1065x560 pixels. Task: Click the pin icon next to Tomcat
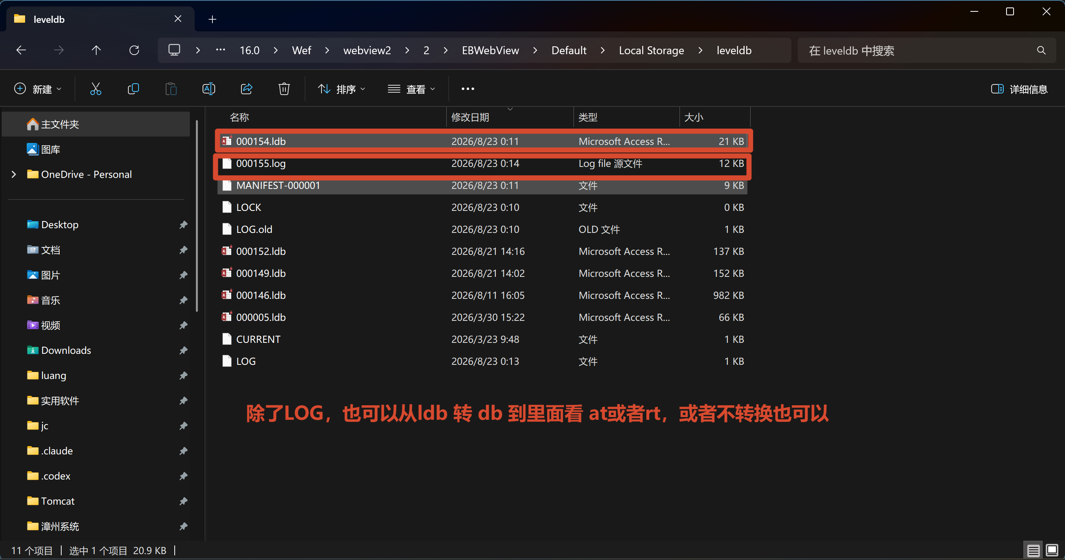[x=183, y=501]
